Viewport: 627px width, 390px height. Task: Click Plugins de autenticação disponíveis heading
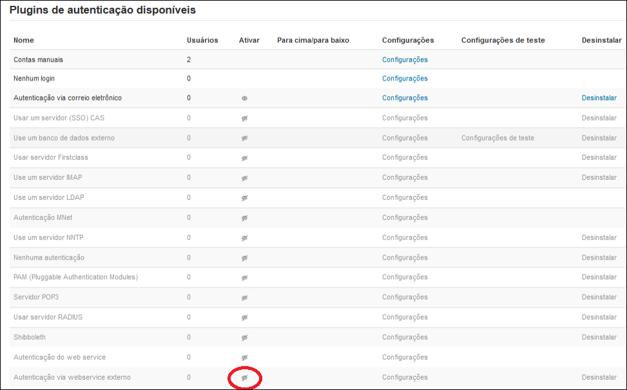(102, 10)
